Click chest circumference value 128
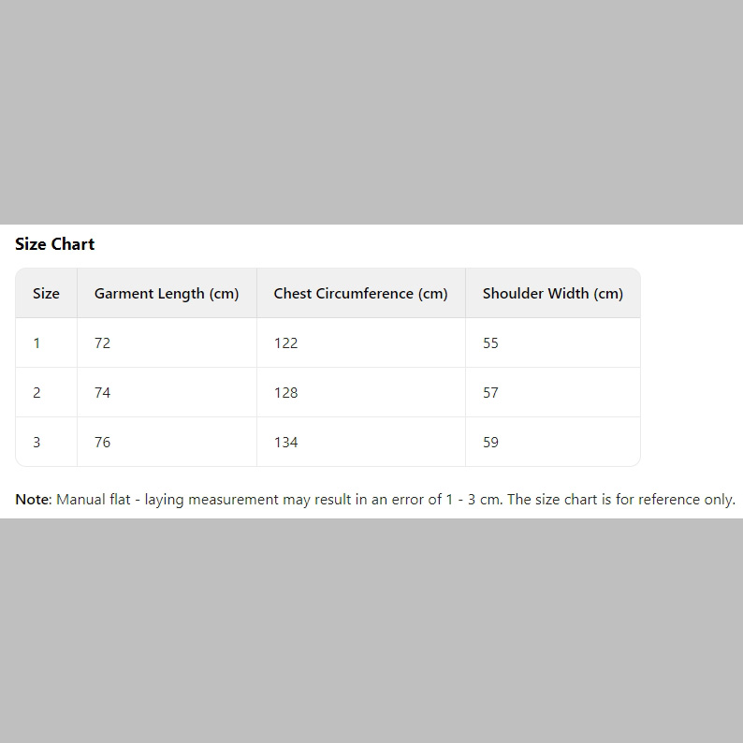Image resolution: width=743 pixels, height=743 pixels. point(285,393)
